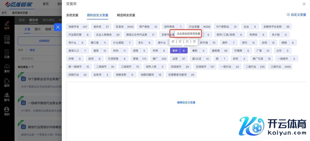Click 编辑自定义变量 link
This screenshot has height=141, width=310.
(x=186, y=102)
